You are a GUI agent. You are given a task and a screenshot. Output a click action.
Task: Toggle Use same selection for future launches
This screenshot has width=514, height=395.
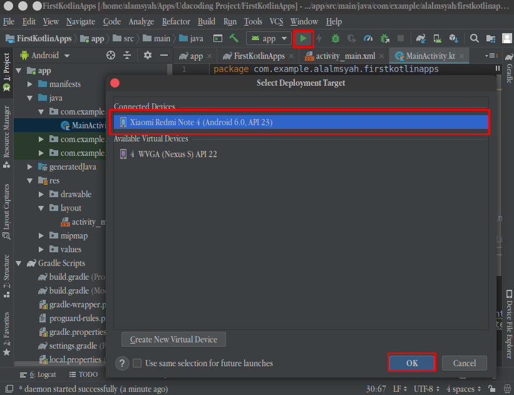point(137,363)
